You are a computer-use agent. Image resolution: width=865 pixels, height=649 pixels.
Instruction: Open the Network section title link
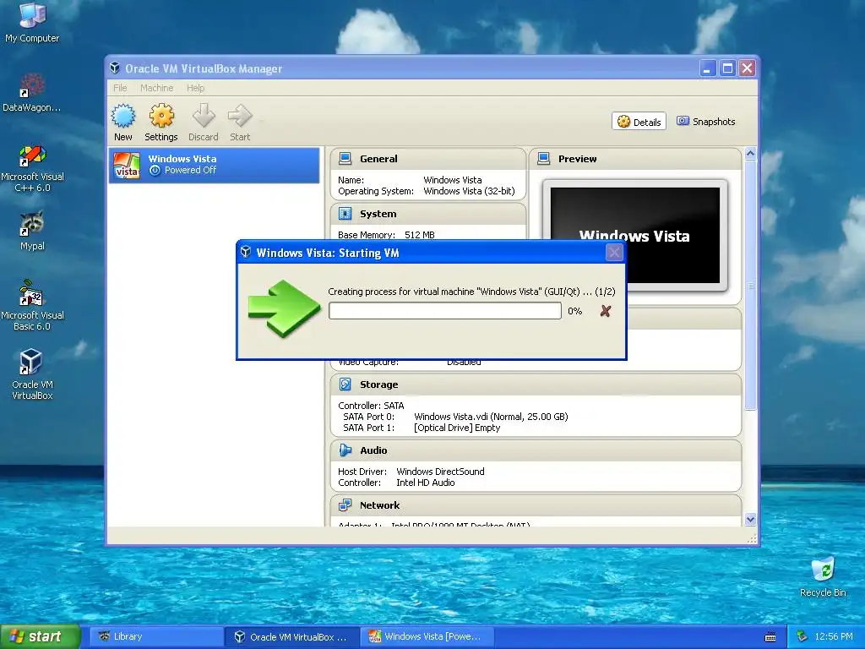click(x=379, y=505)
